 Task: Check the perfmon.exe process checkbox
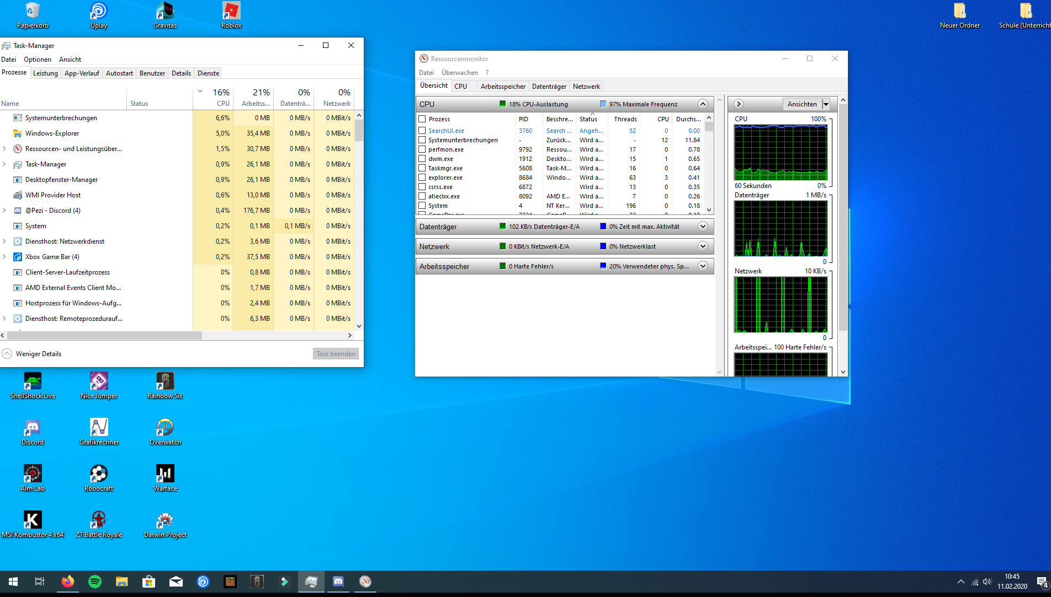(x=422, y=149)
